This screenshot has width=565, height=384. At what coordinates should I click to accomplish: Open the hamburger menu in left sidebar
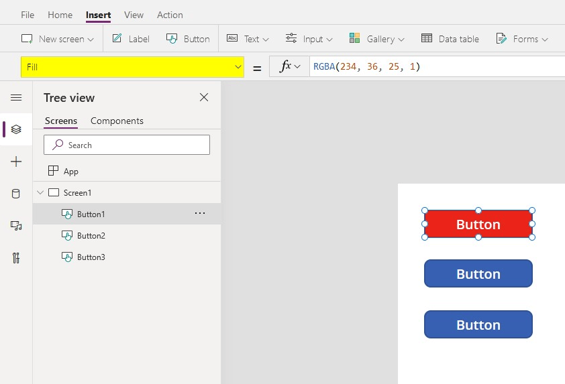click(16, 98)
